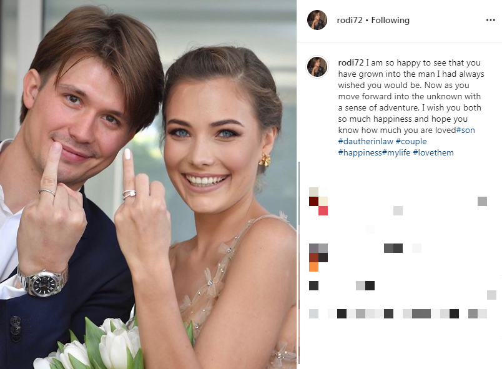Click the man's wristwatch in the photo

tap(43, 282)
